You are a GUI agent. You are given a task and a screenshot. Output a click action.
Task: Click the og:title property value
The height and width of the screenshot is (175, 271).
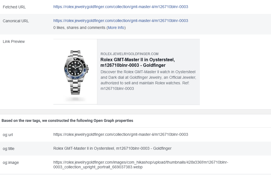112,148
